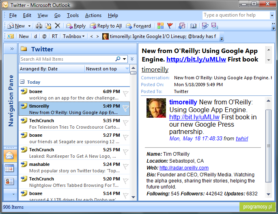Click the Print icon in toolbar
The image size is (278, 214).
(x=39, y=26)
